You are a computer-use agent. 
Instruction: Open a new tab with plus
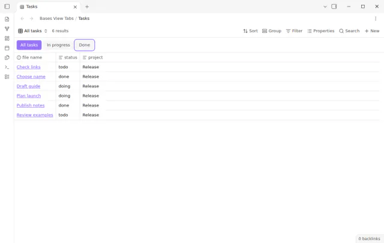point(87,7)
